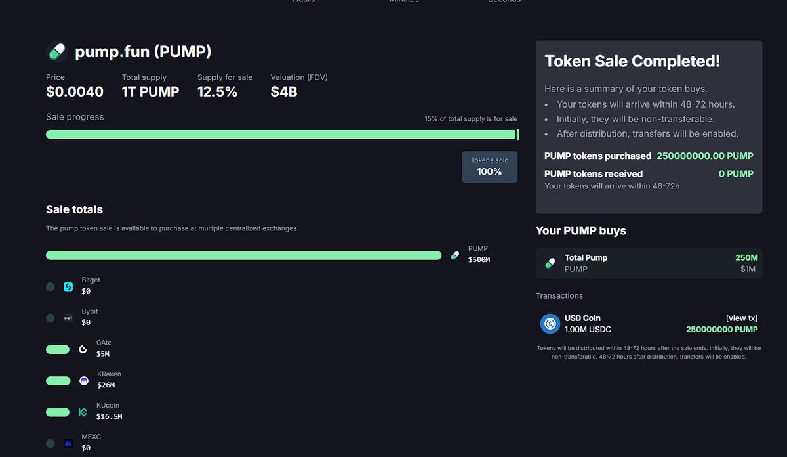The height and width of the screenshot is (457, 787).
Task: Click the KUcoin exchange icon
Action: pyautogui.click(x=83, y=412)
